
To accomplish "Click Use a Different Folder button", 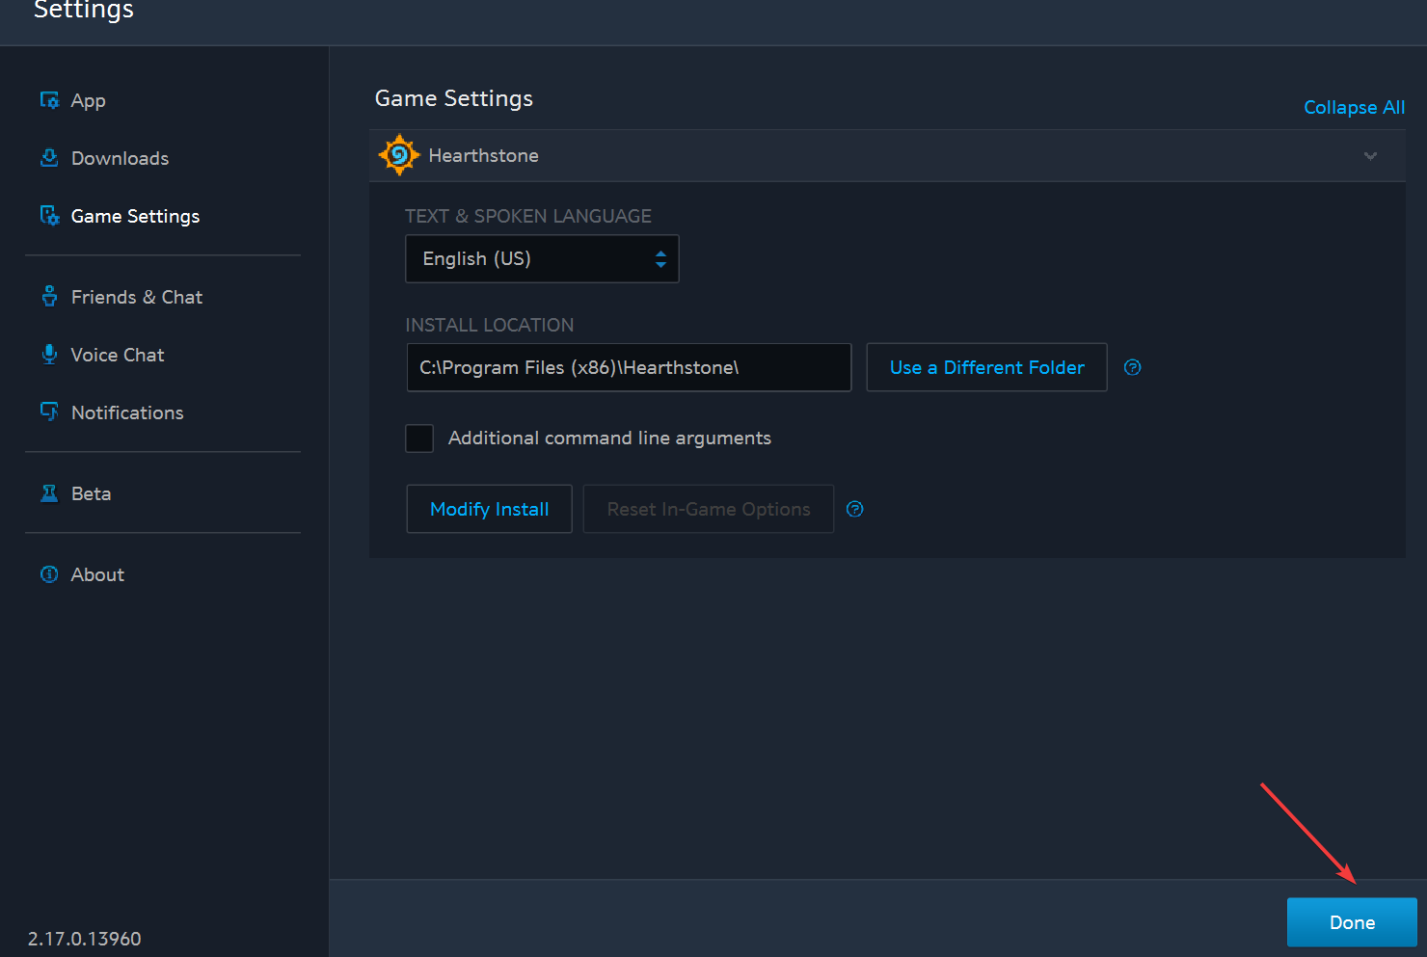I will click(x=986, y=367).
